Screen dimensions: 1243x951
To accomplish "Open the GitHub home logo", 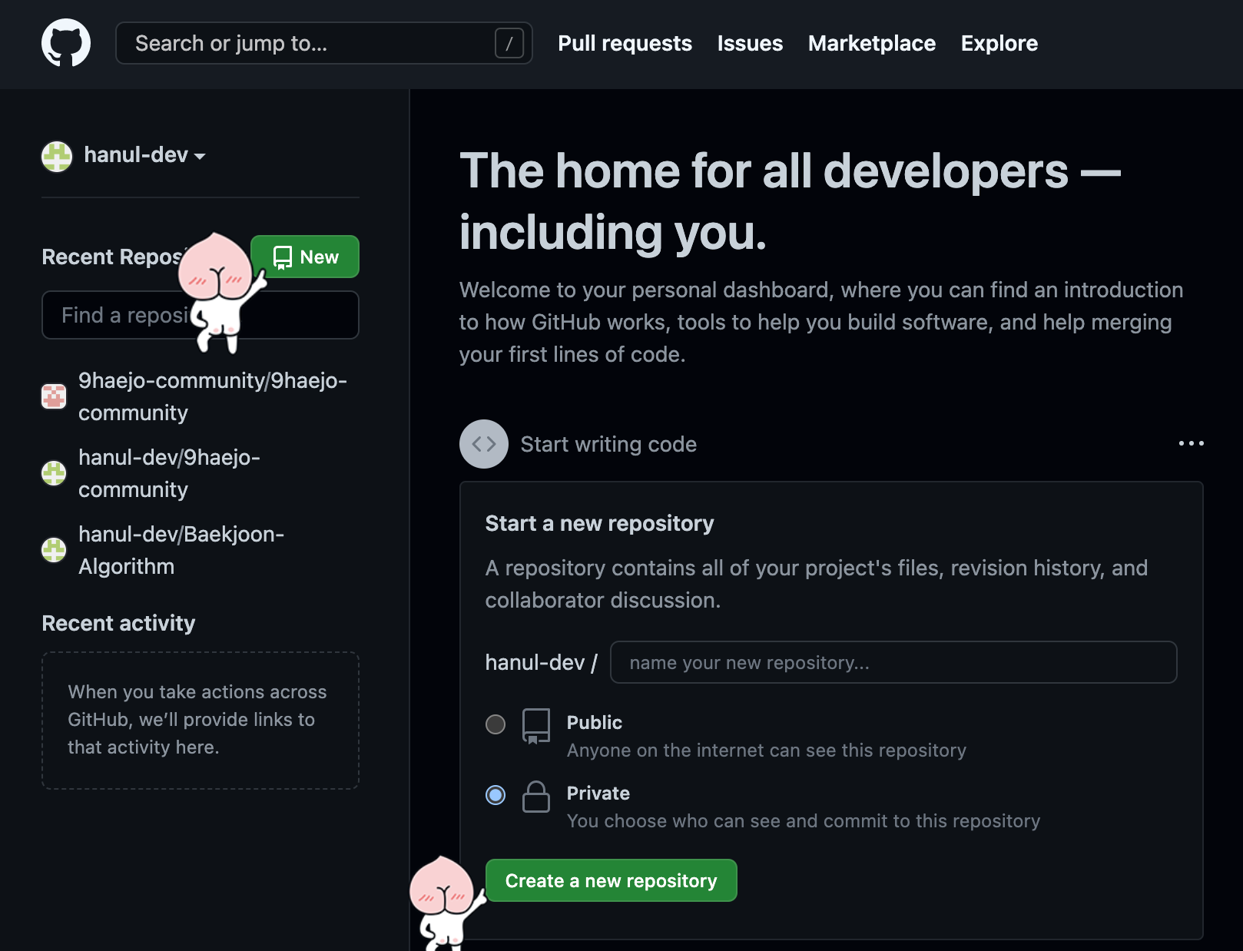I will click(66, 43).
